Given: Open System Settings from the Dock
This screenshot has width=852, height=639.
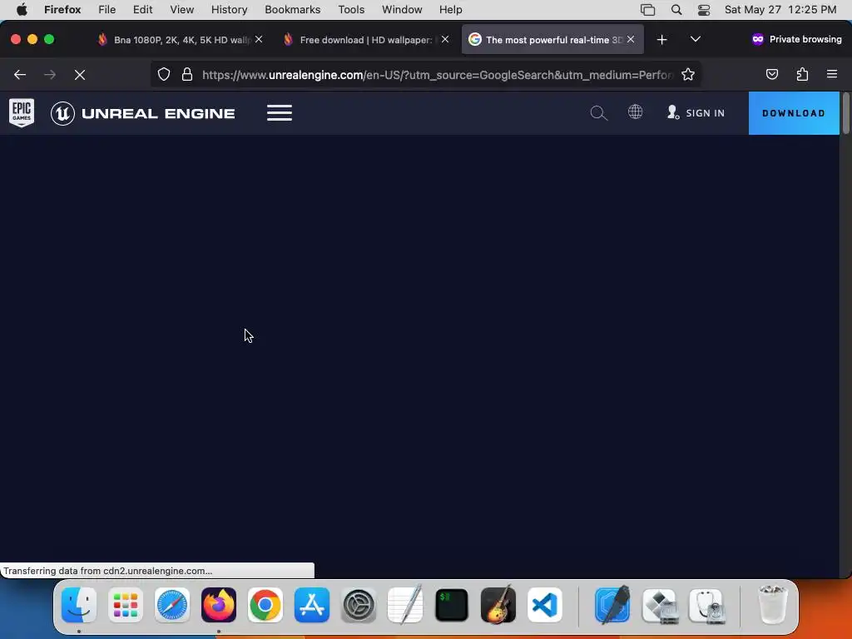Looking at the screenshot, I should 359,605.
